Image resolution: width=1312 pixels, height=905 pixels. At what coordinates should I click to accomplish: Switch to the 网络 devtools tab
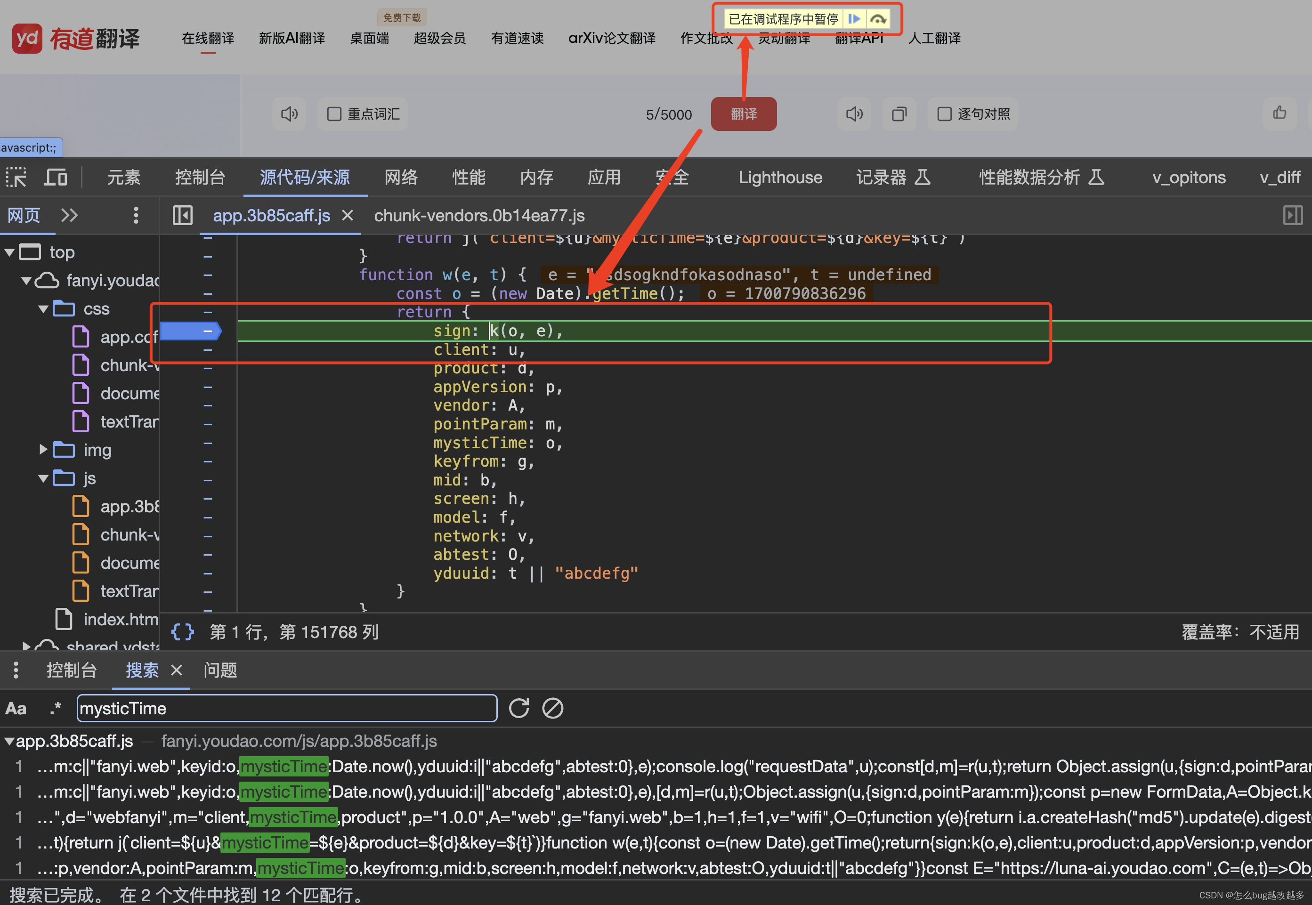pyautogui.click(x=401, y=178)
